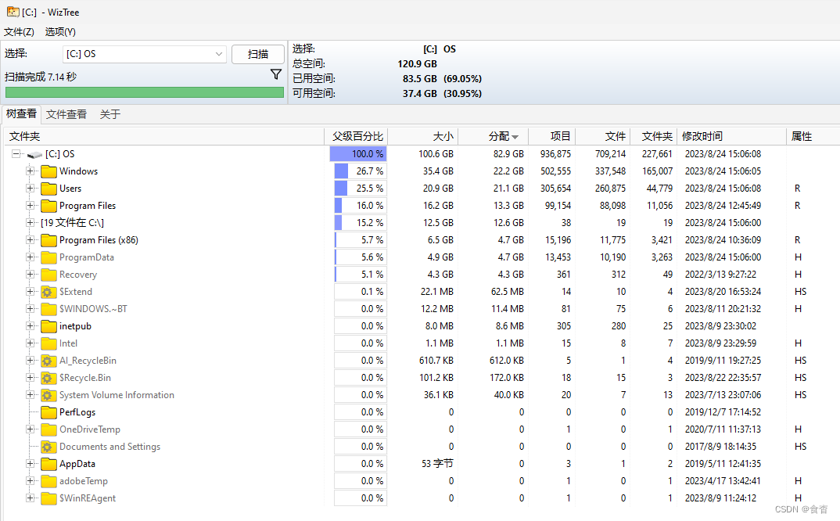The image size is (840, 521).
Task: Select the $Extend attribute HS
Action: (800, 292)
